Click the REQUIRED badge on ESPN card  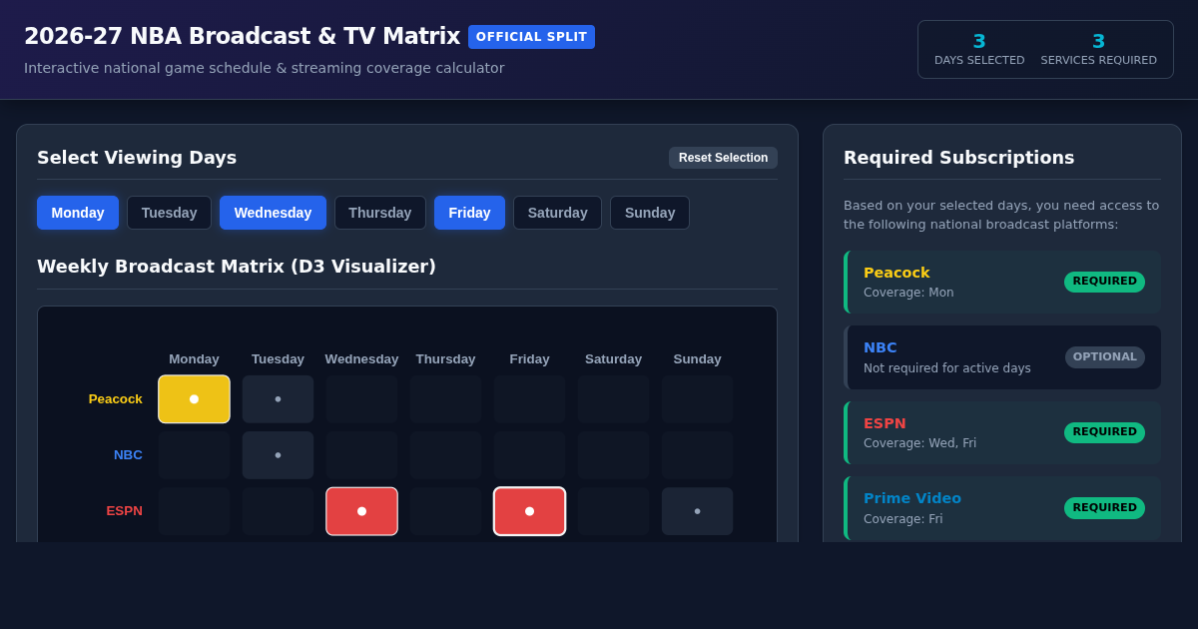pyautogui.click(x=1104, y=432)
